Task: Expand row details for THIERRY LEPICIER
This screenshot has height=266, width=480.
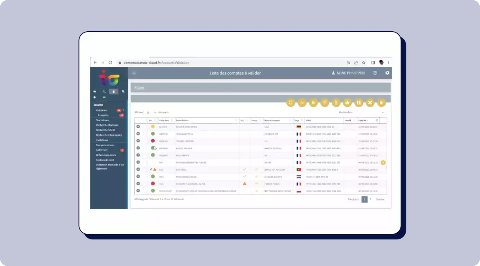Action: coord(138,141)
